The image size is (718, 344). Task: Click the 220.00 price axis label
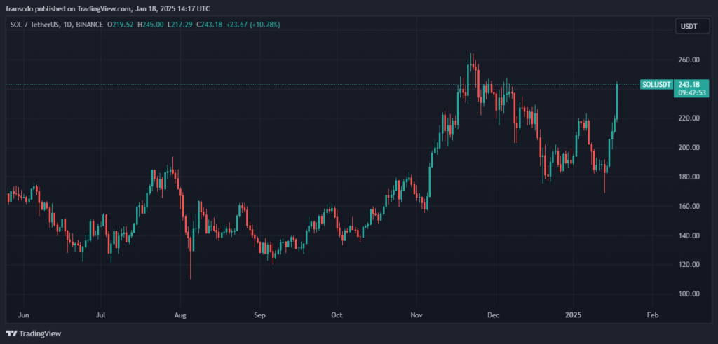(x=689, y=118)
